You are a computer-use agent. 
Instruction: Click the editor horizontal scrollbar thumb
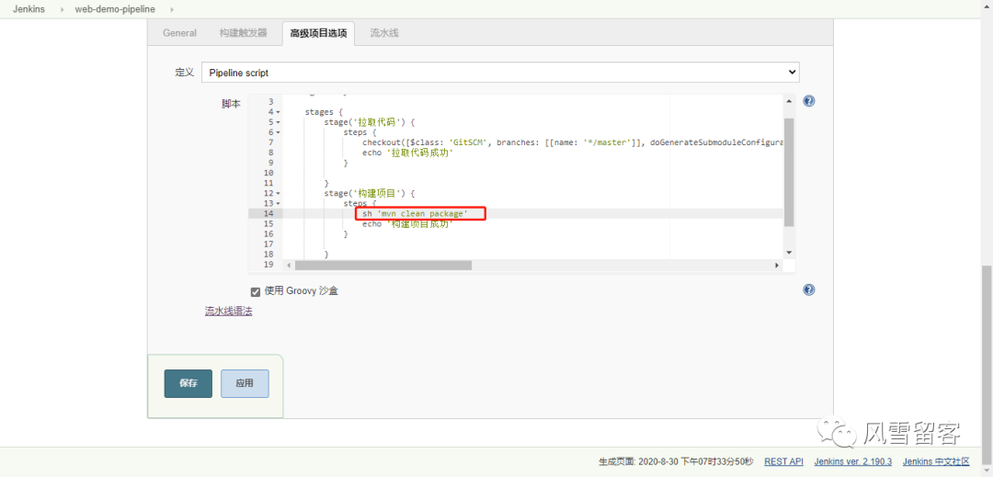pos(382,266)
